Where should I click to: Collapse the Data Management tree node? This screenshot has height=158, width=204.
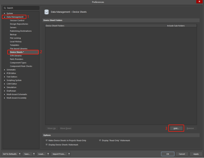[x=4, y=17]
